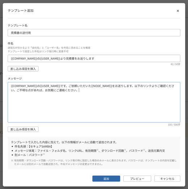Close the テンプレート追加 dialog with the X icon
Viewport: 188px width, 189px height.
[178, 11]
